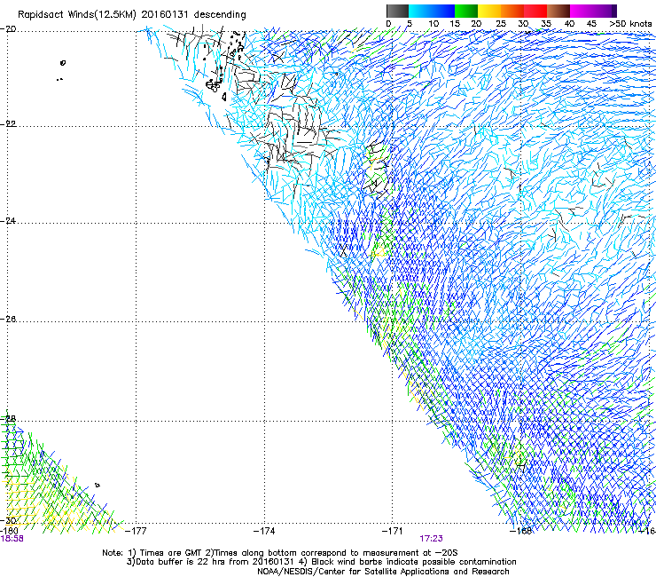Click the '25' legend scale label

[501, 24]
